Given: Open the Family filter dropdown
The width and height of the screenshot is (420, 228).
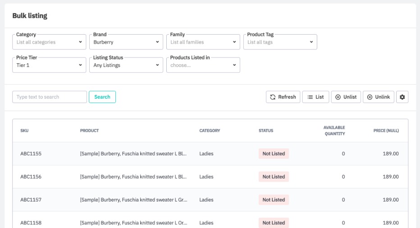Looking at the screenshot, I should (203, 42).
